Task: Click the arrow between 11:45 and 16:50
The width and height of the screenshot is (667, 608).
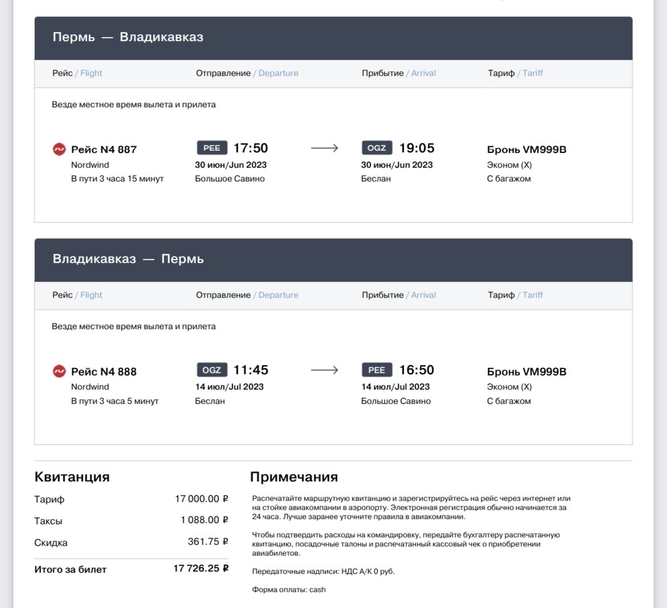Action: pos(324,370)
